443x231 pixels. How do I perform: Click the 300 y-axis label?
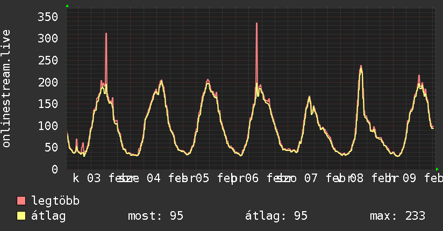[x=48, y=38]
